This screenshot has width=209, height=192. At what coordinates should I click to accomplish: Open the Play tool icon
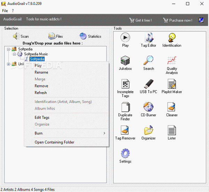pyautogui.click(x=125, y=38)
